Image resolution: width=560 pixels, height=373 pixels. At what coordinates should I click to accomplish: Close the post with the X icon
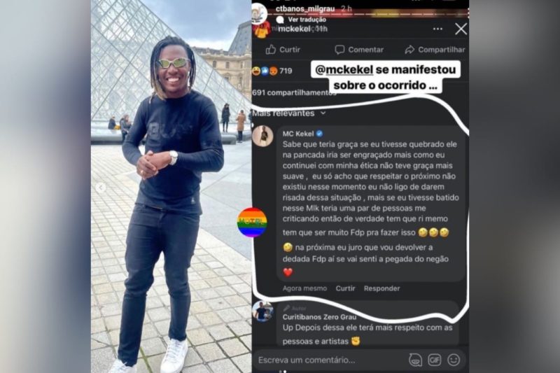coord(461,29)
